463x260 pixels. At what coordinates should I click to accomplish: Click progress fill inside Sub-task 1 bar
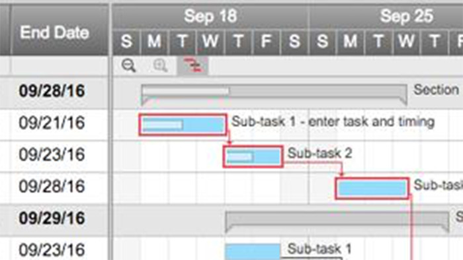coord(163,125)
